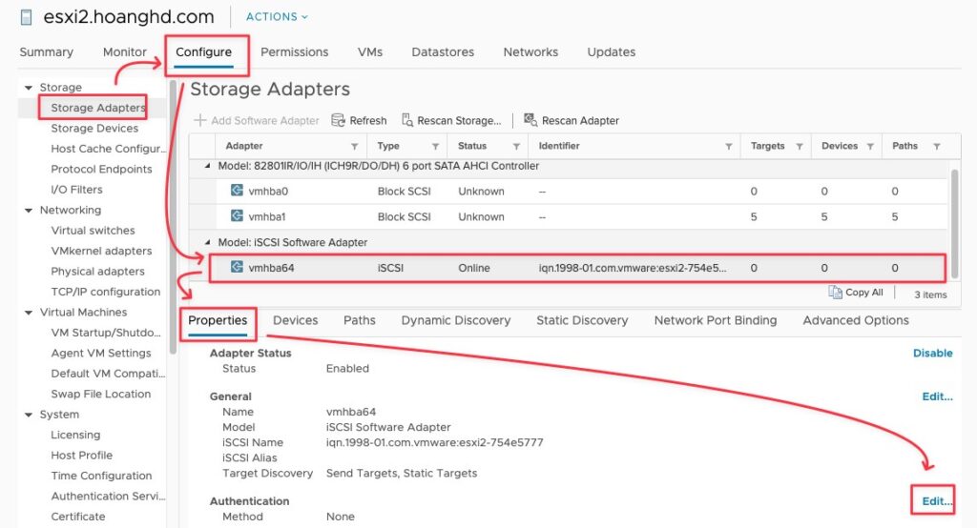Open the Configure tab
Viewport: 977px width, 528px height.
(204, 52)
